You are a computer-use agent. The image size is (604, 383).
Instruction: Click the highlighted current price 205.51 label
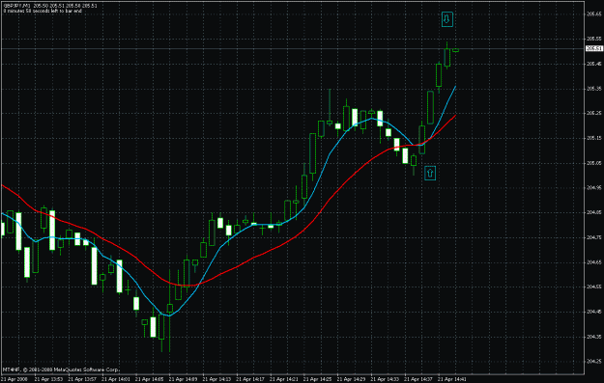(x=594, y=48)
